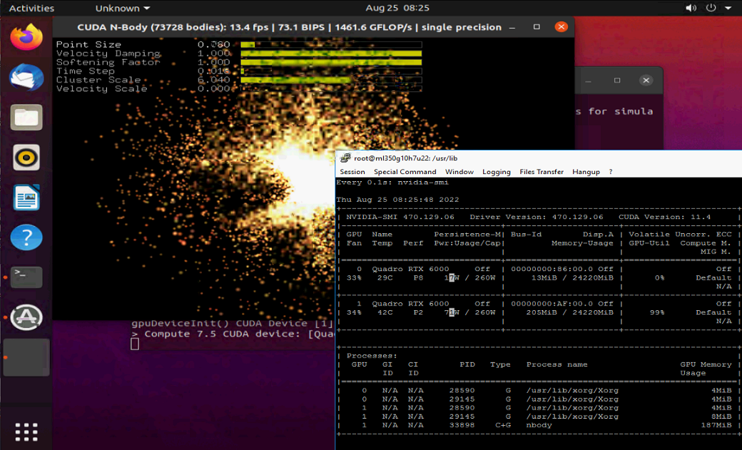Click 'CUDA Version: 11.4' text
Viewport: 742px width, 450px height.
click(664, 218)
